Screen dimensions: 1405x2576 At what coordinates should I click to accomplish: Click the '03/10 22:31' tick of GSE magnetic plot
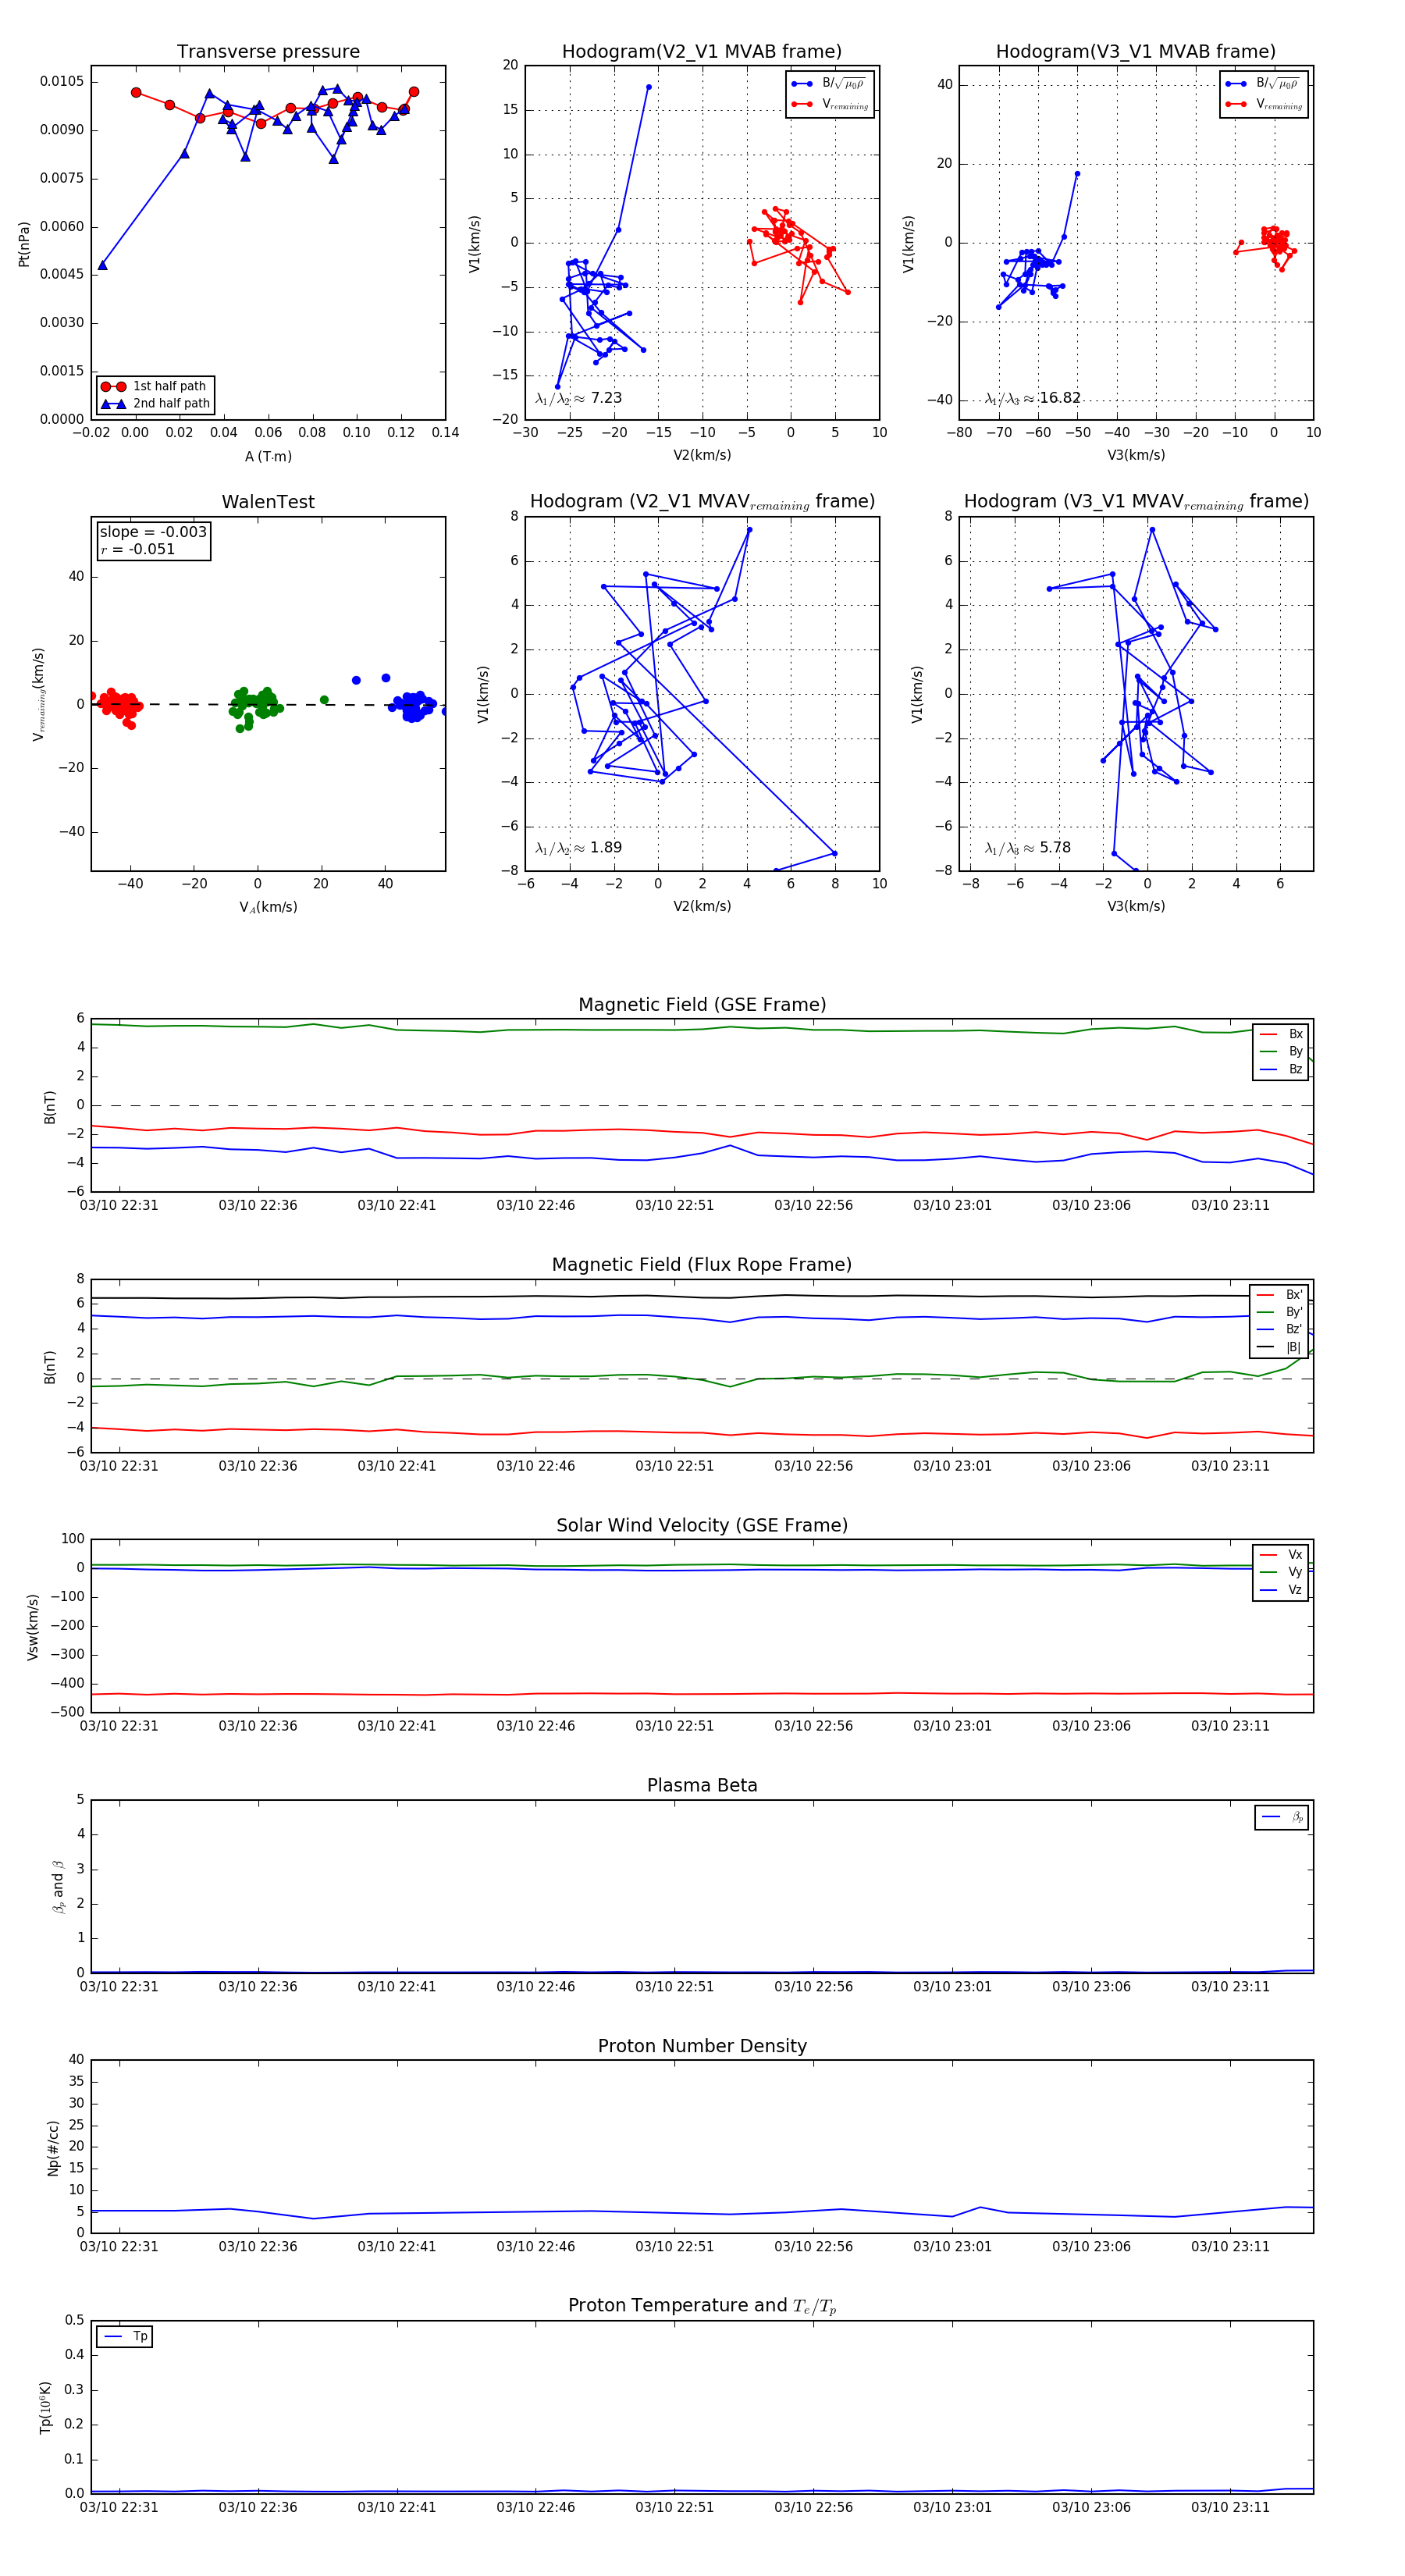click(x=119, y=1205)
